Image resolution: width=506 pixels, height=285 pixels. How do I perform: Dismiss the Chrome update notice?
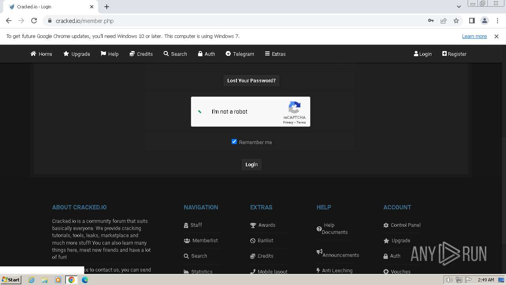497,36
